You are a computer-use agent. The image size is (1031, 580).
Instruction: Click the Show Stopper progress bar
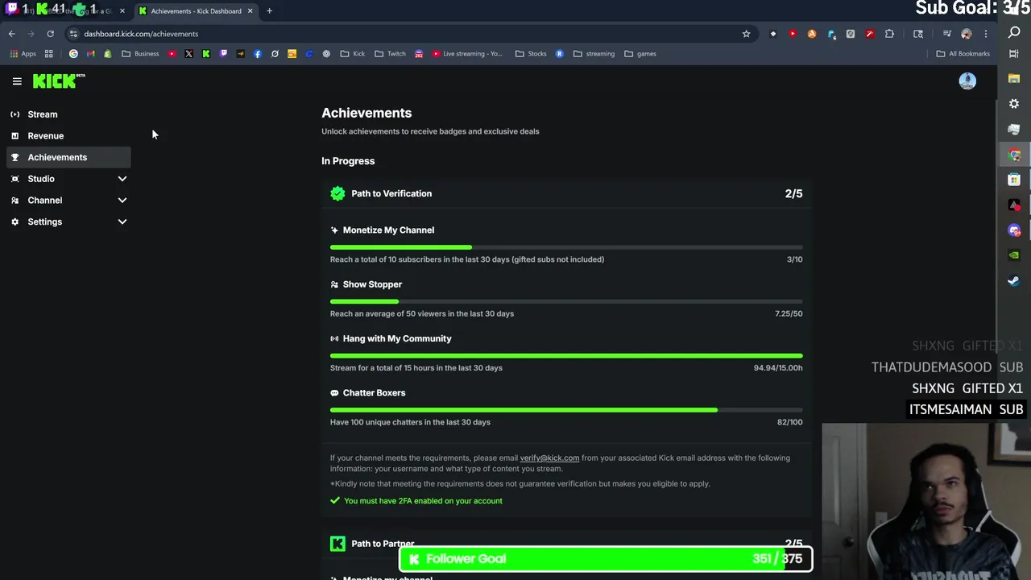coord(566,301)
